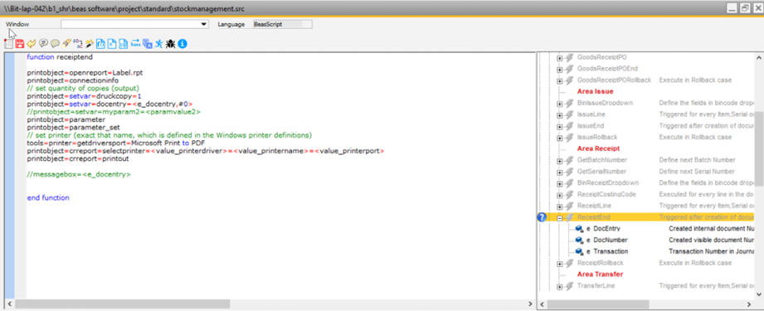Select the e Transaction variable row
Viewport: 764px width, 311px height.
[607, 251]
